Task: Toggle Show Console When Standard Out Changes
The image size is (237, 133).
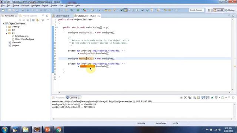Action: tap(203, 98)
